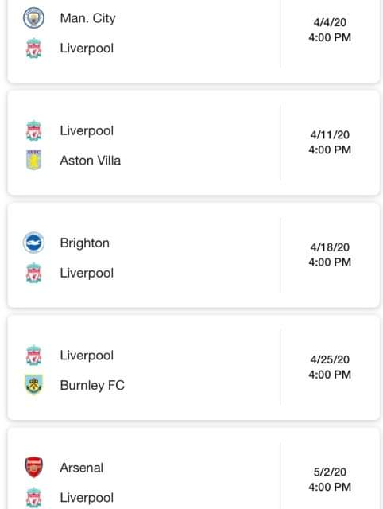Open the Man. City team name
The height and width of the screenshot is (509, 383).
pyautogui.click(x=87, y=18)
